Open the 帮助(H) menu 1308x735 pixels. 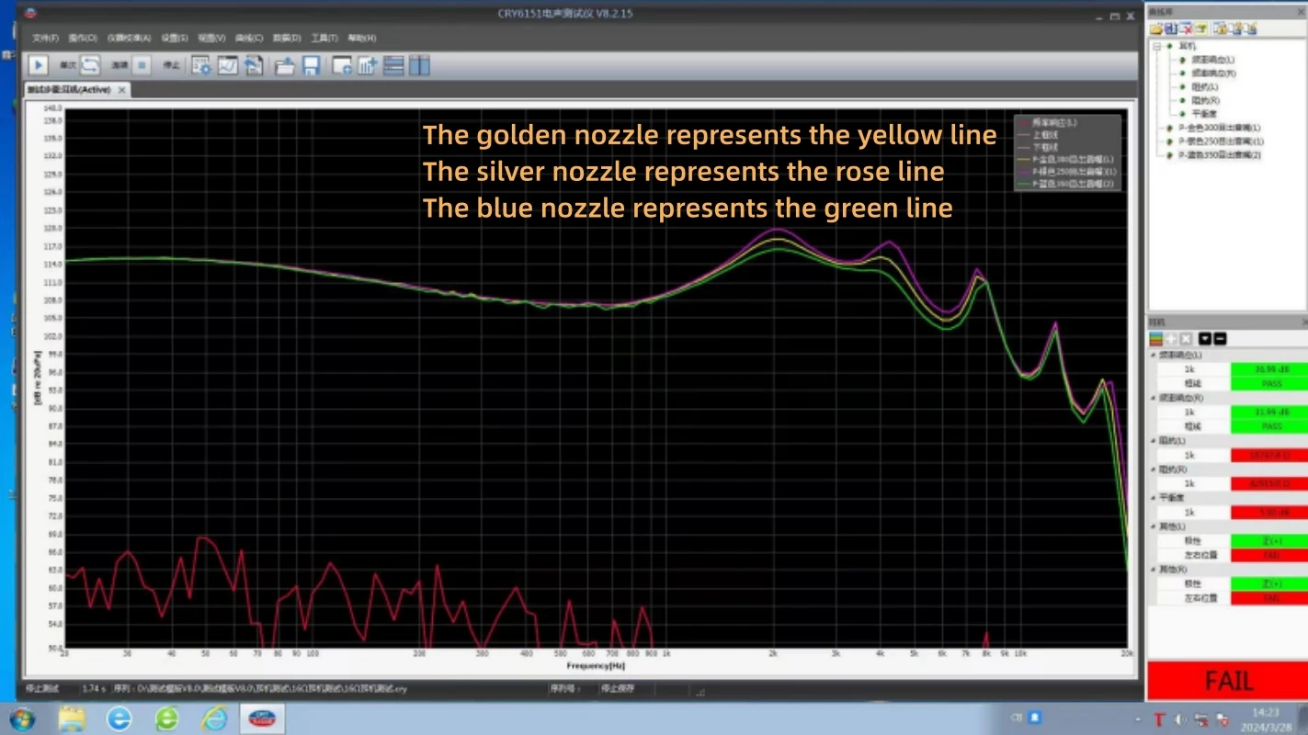pyautogui.click(x=361, y=38)
